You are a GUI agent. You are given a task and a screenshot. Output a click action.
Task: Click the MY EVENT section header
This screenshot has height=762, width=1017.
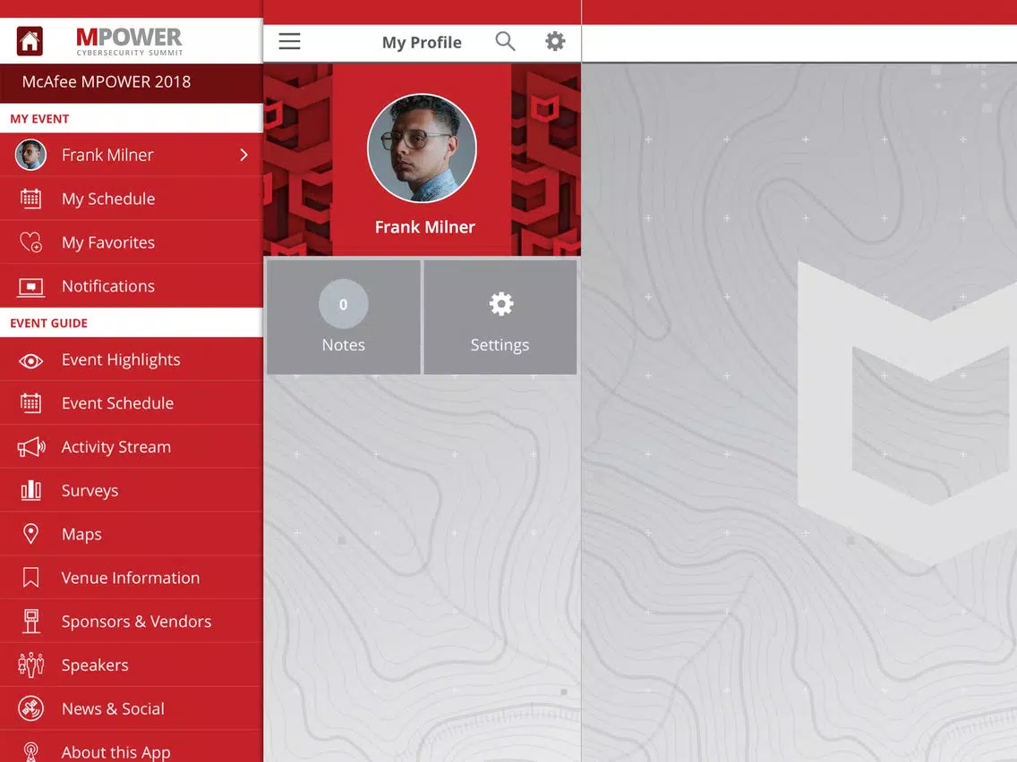click(x=39, y=119)
